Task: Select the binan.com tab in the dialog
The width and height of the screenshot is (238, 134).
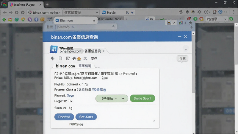Action: (65, 66)
